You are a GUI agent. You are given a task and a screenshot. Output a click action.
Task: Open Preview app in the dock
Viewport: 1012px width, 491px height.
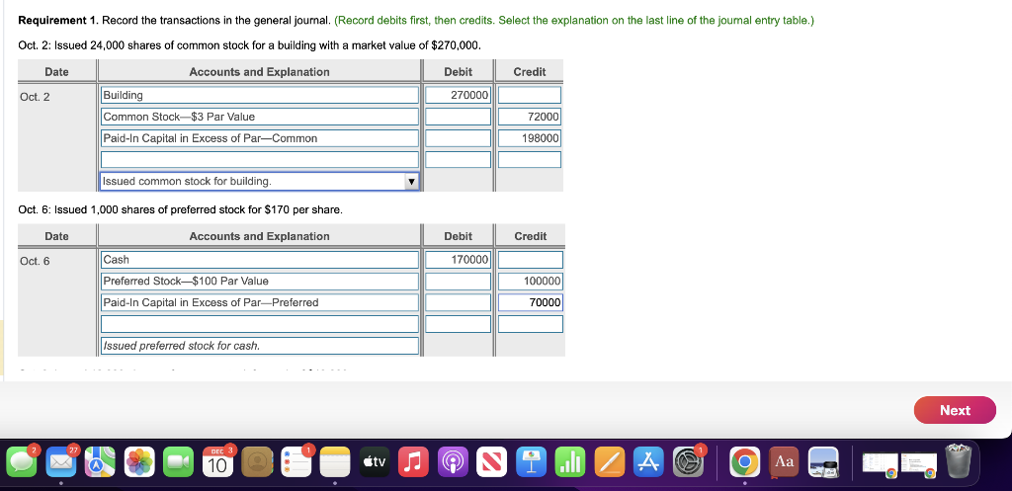tap(823, 462)
